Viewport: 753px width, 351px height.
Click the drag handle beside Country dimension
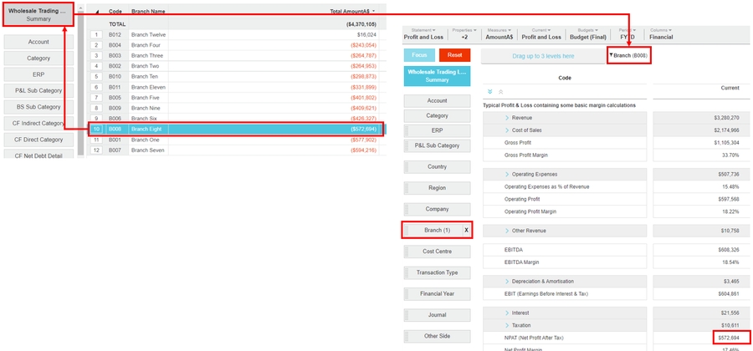tap(407, 166)
